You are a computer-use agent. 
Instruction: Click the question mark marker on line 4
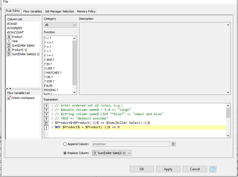(46, 119)
